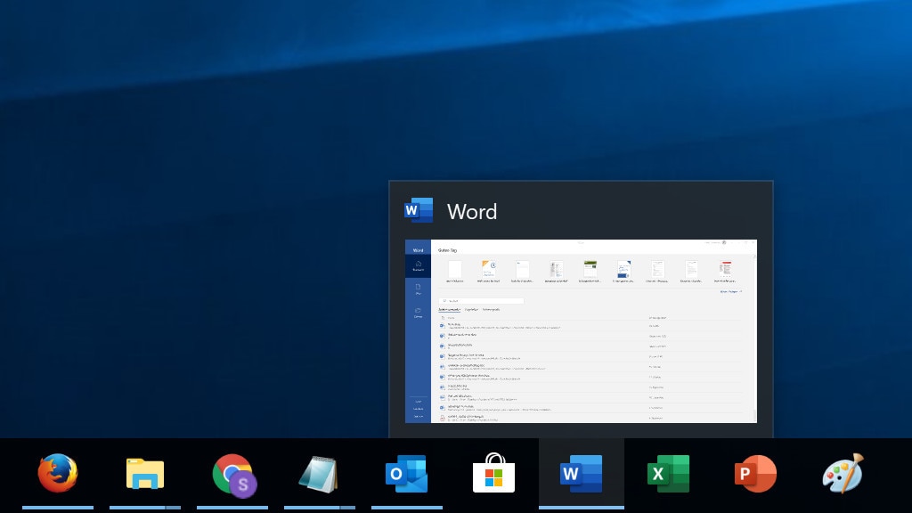
Task: Click the search field in the Word preview
Action: pyautogui.click(x=481, y=301)
